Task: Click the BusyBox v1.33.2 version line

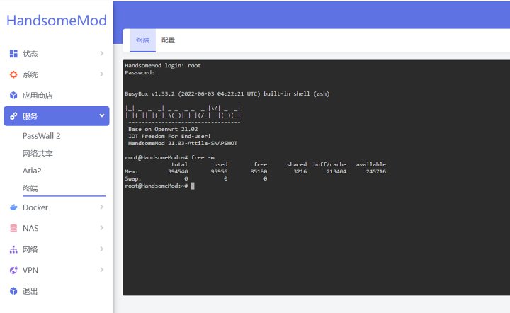Action: [x=227, y=94]
